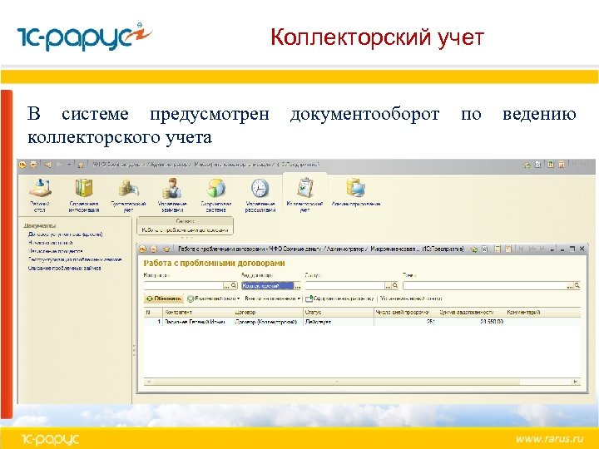Open the Бухгалтерский учет section

pos(128,195)
